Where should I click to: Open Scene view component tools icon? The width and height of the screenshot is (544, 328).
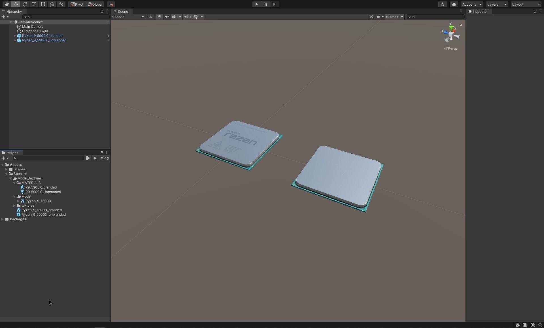(371, 17)
